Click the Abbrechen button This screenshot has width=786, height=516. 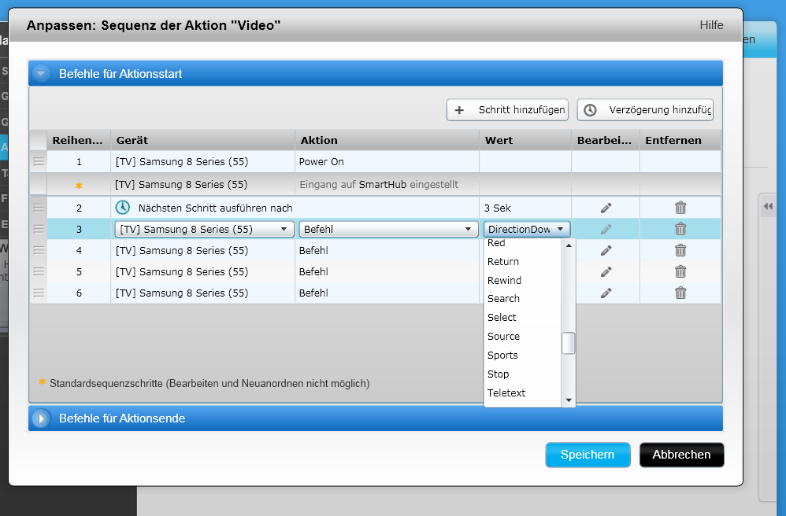tap(681, 455)
